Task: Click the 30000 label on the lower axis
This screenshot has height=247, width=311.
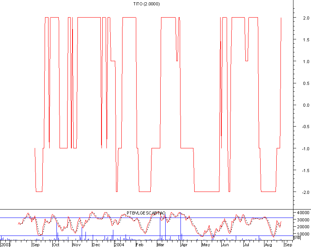Action: tap(303, 220)
